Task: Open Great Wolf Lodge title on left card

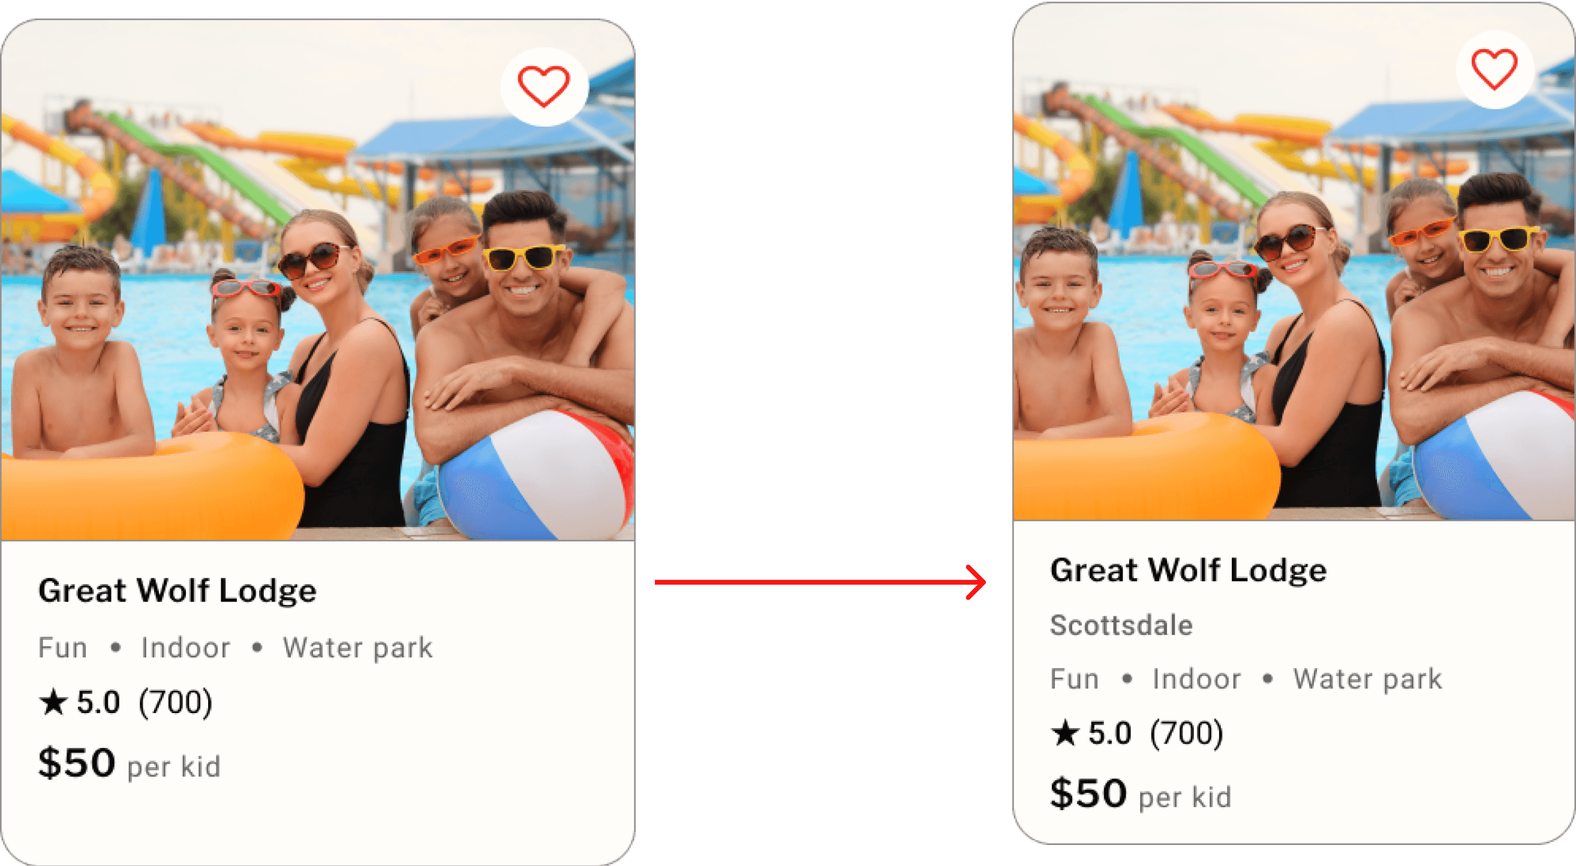Action: pyautogui.click(x=178, y=591)
